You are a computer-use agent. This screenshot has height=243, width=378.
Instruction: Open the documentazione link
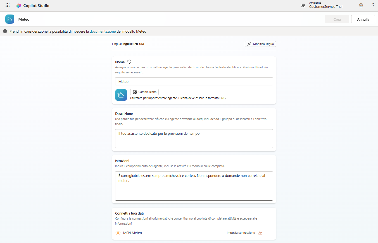[103, 32]
